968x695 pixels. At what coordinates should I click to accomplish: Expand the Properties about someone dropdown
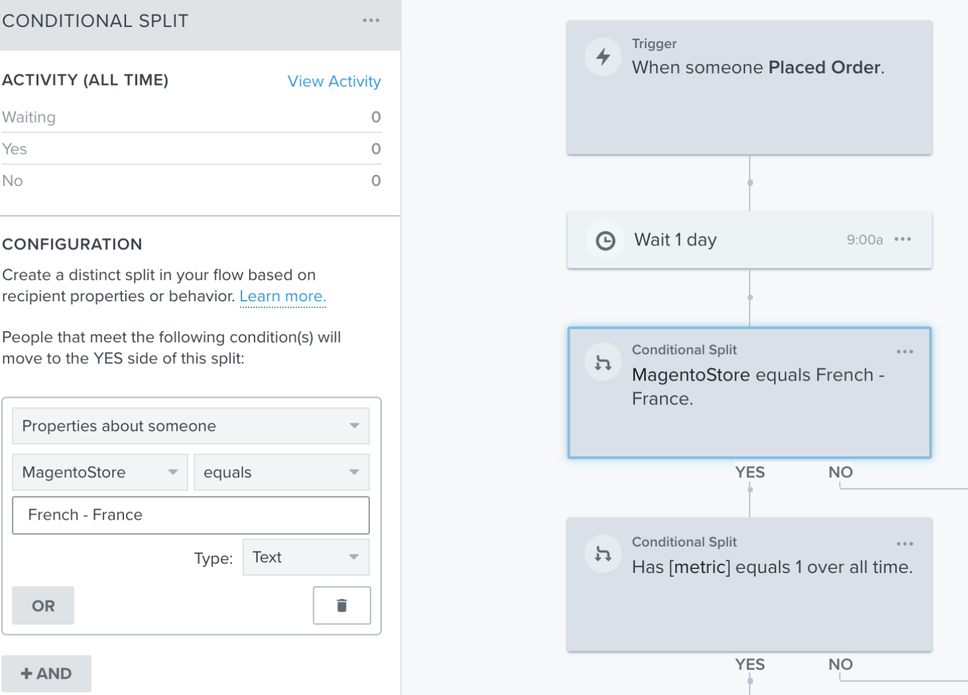click(191, 426)
